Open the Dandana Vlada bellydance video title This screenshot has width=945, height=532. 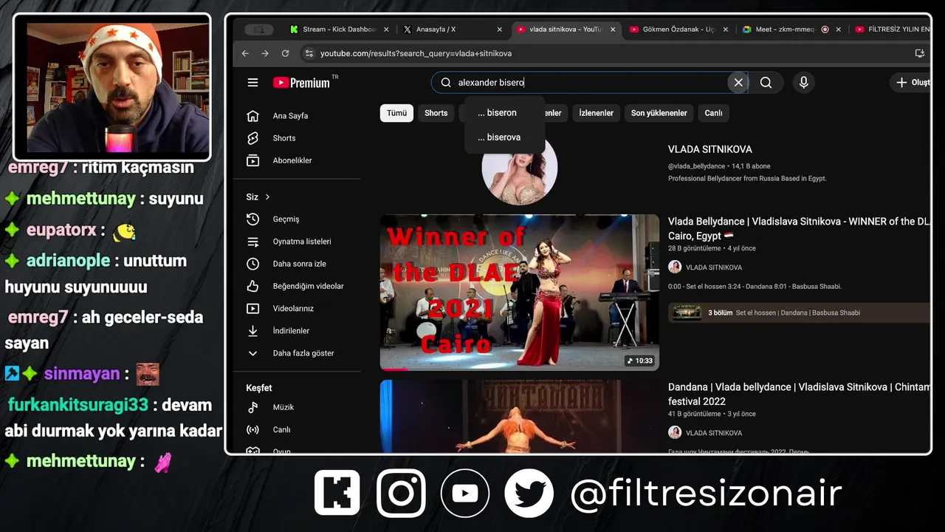click(799, 394)
